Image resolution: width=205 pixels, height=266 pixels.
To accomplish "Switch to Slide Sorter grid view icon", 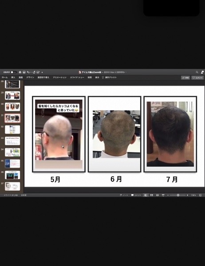I will pos(152,195).
